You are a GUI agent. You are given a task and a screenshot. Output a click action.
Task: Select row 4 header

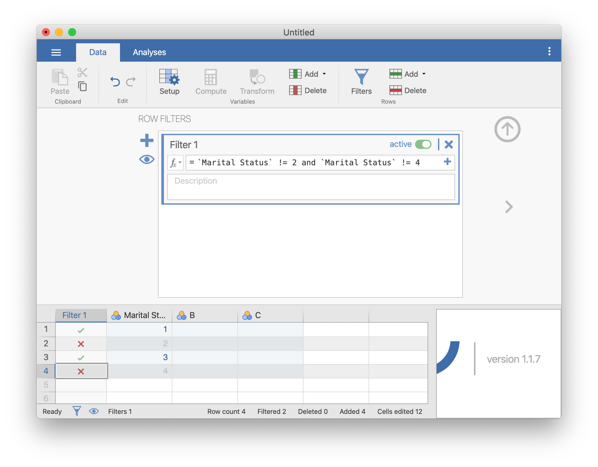[x=46, y=371]
